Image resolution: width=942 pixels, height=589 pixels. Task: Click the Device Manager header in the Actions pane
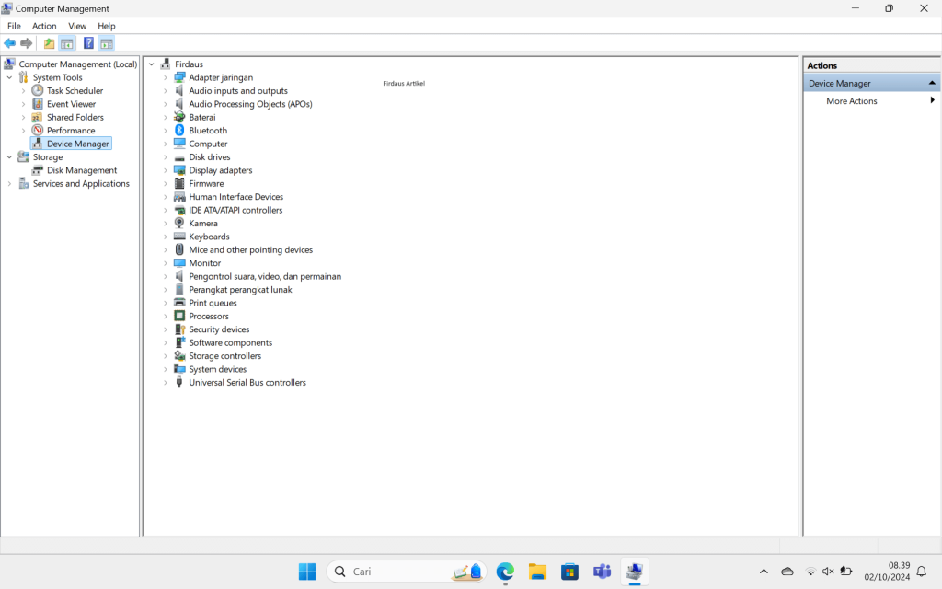coord(842,83)
